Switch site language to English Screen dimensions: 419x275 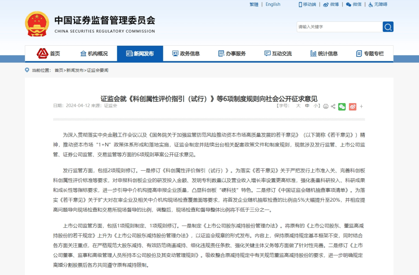(x=273, y=4)
